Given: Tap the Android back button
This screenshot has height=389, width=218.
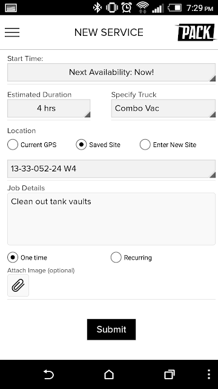Looking at the screenshot, I should pos(48,374).
